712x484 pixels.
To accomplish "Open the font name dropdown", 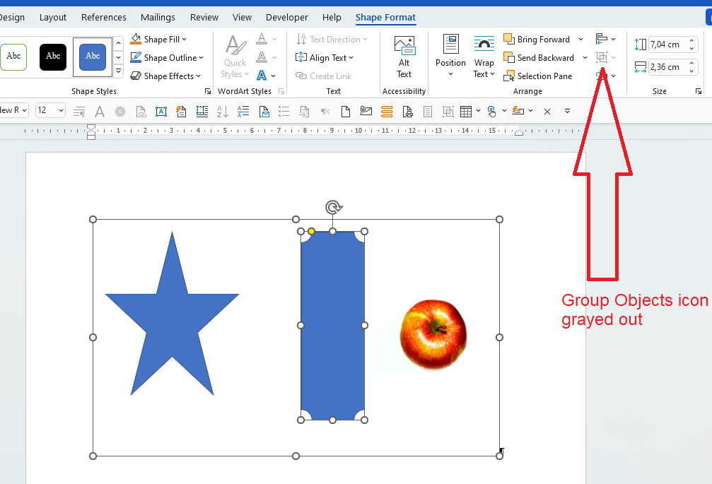I will click(25, 110).
